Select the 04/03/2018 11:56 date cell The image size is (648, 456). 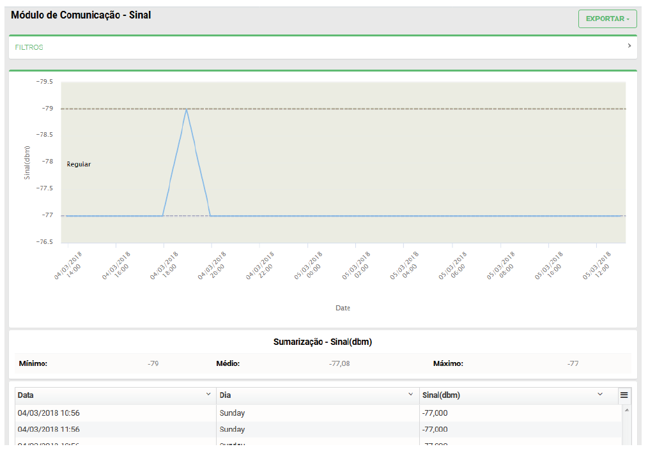point(49,429)
